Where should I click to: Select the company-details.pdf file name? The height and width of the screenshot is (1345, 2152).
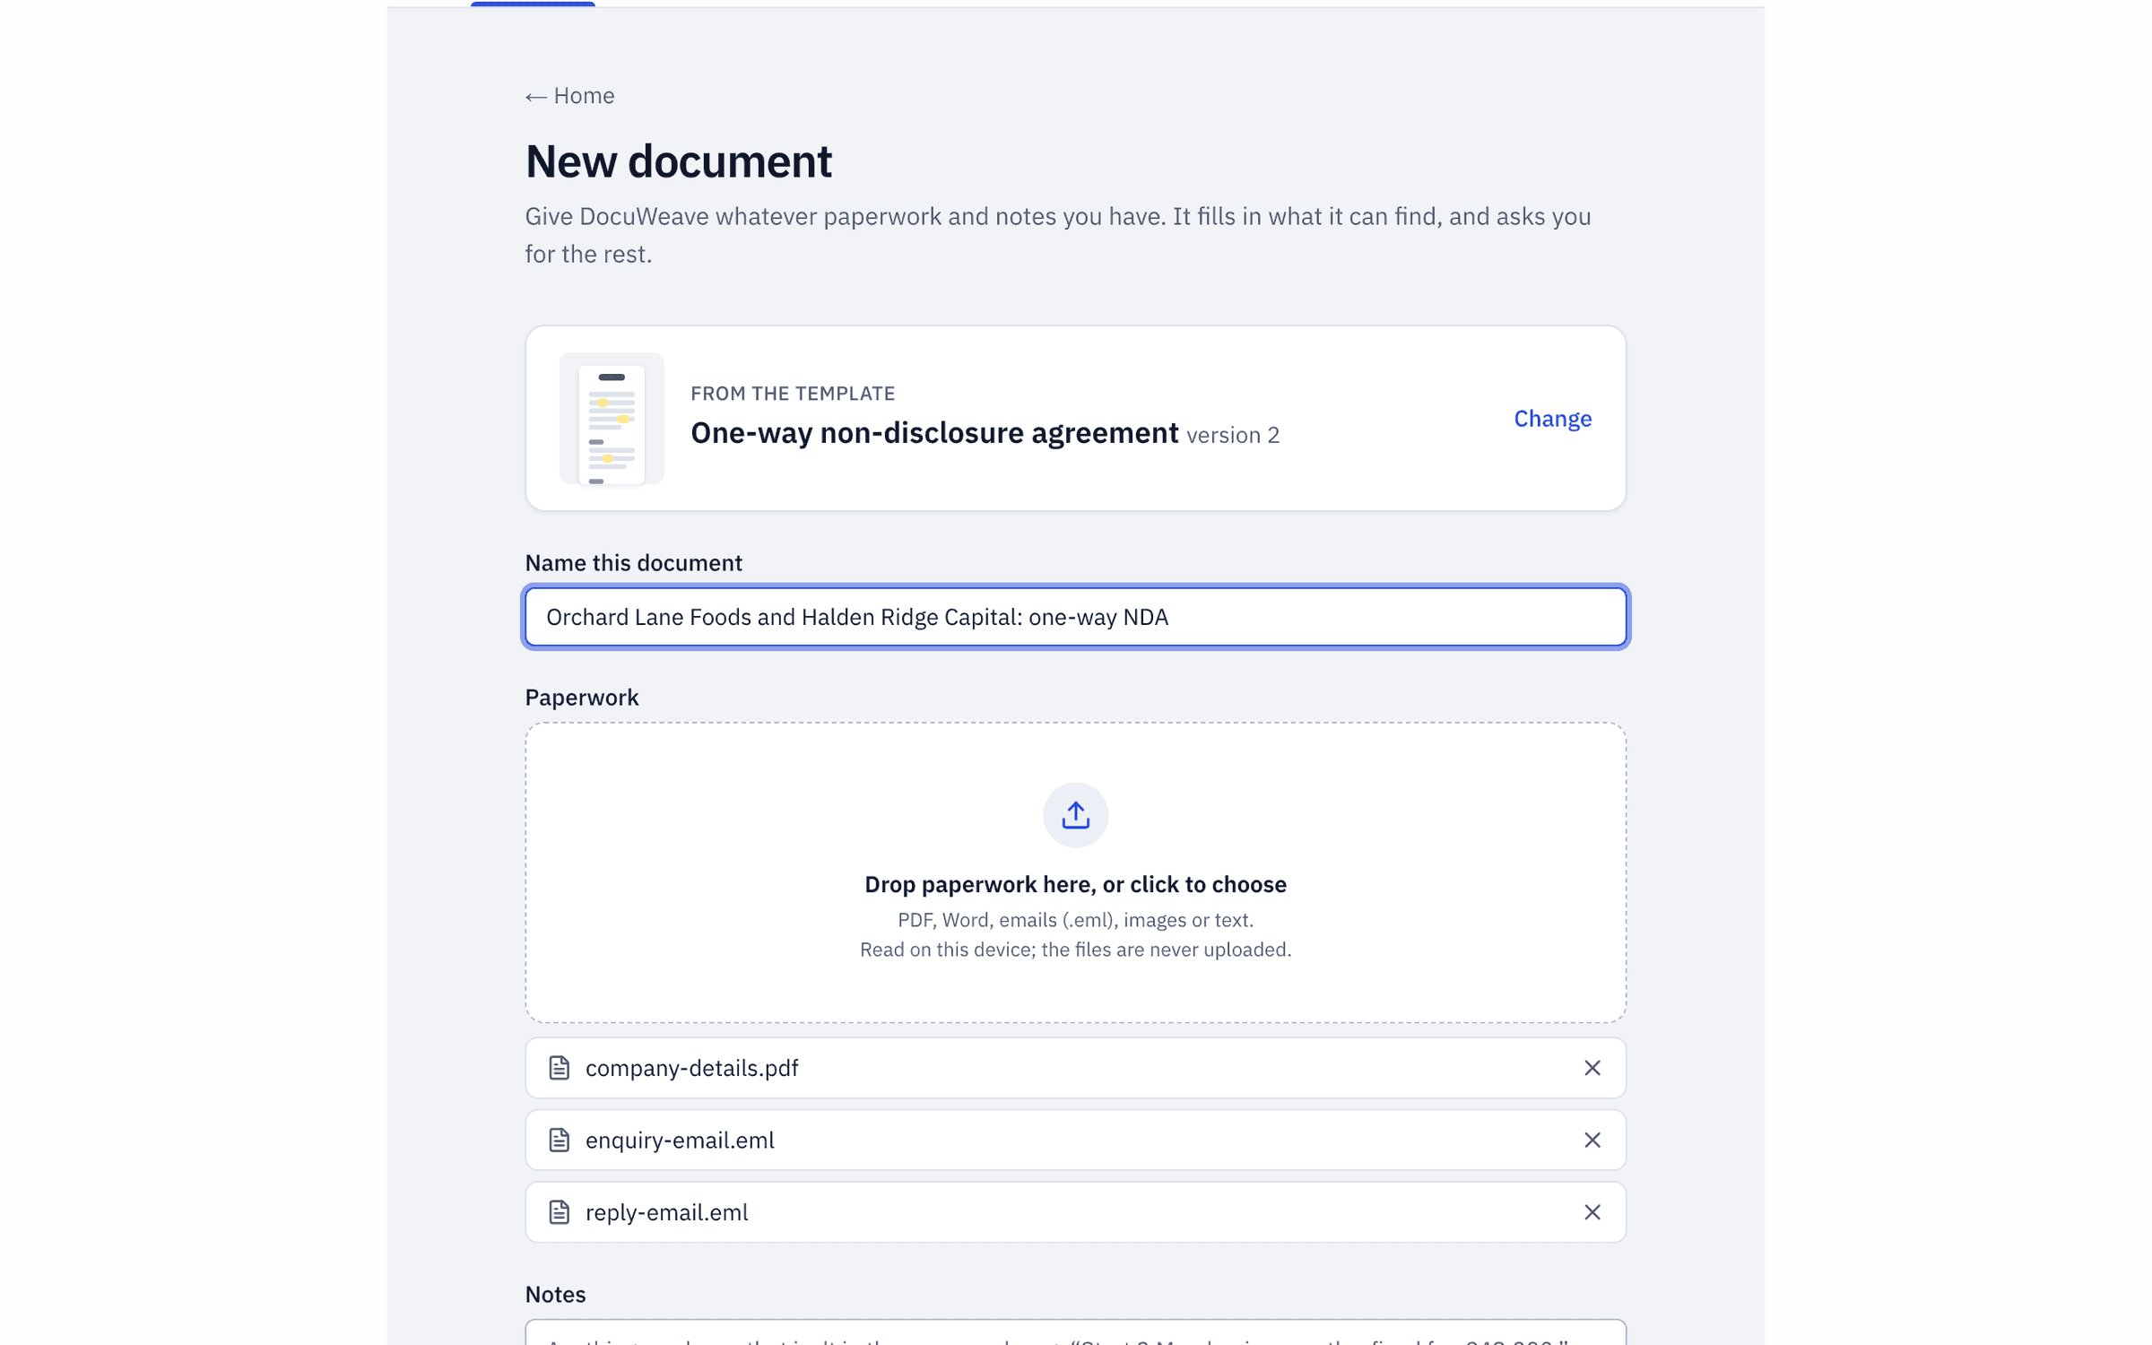[691, 1068]
